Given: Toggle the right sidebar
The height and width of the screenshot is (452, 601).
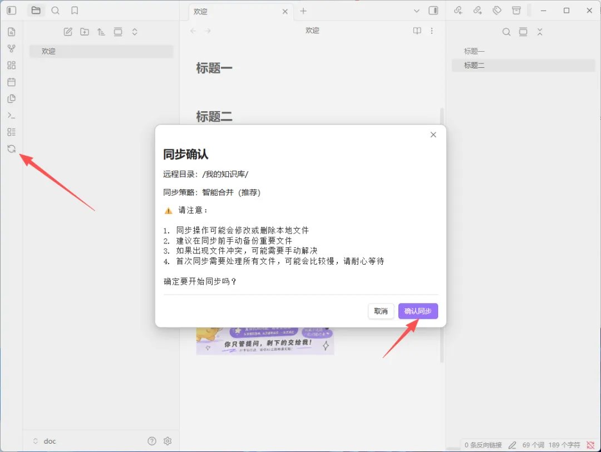Looking at the screenshot, I should tap(433, 11).
